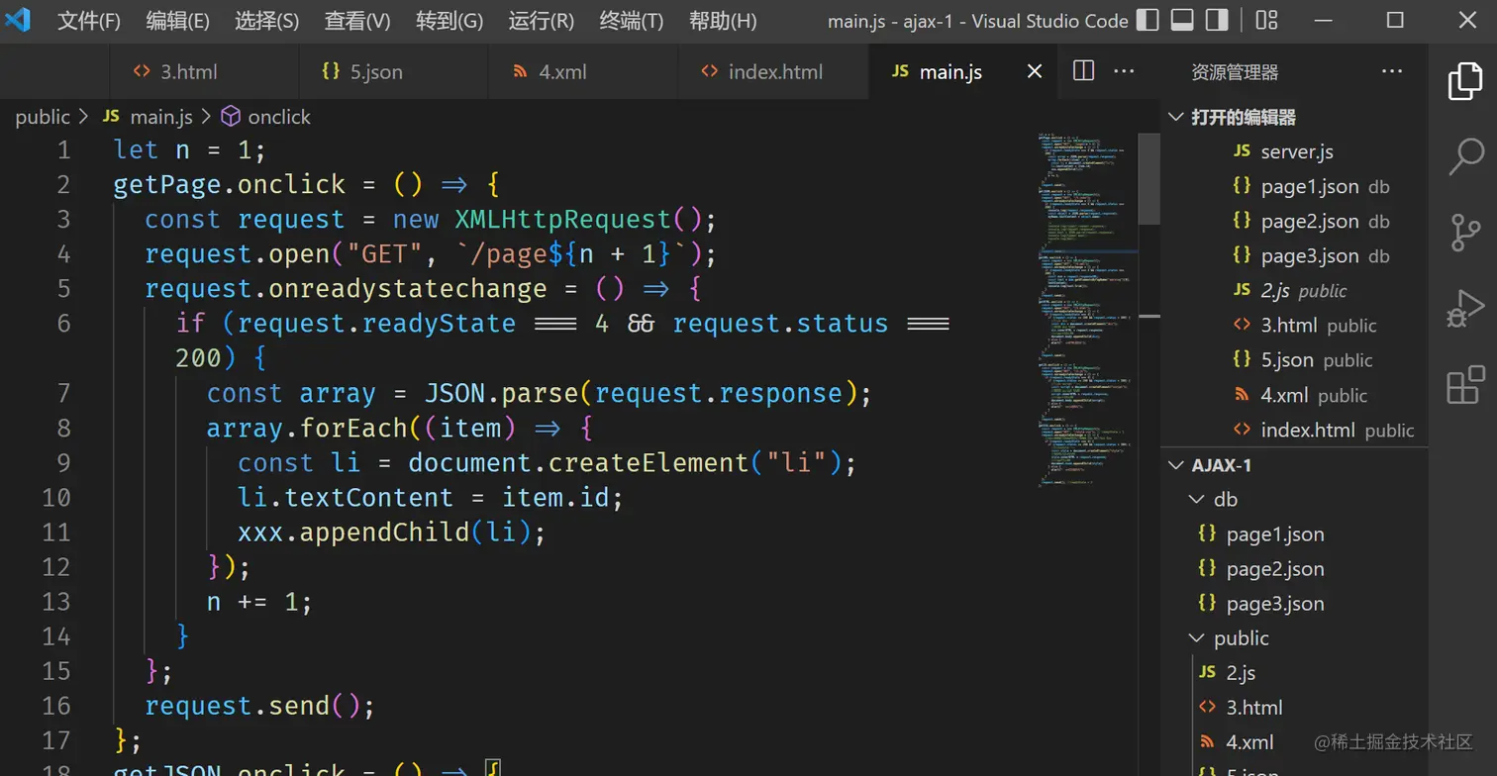Viewport: 1497px width, 776px height.
Task: Click the word XMLHttpRequest on line 3
Action: click(562, 219)
